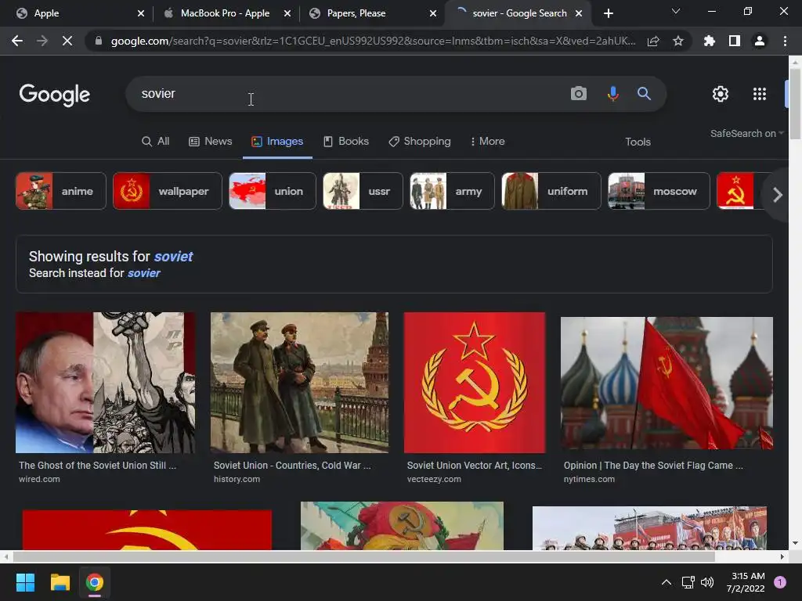Select the Shopping search tab

[x=420, y=142]
